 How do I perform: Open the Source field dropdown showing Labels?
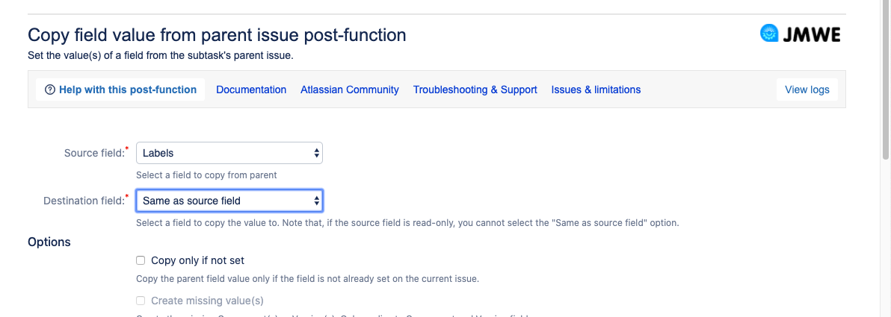click(229, 153)
